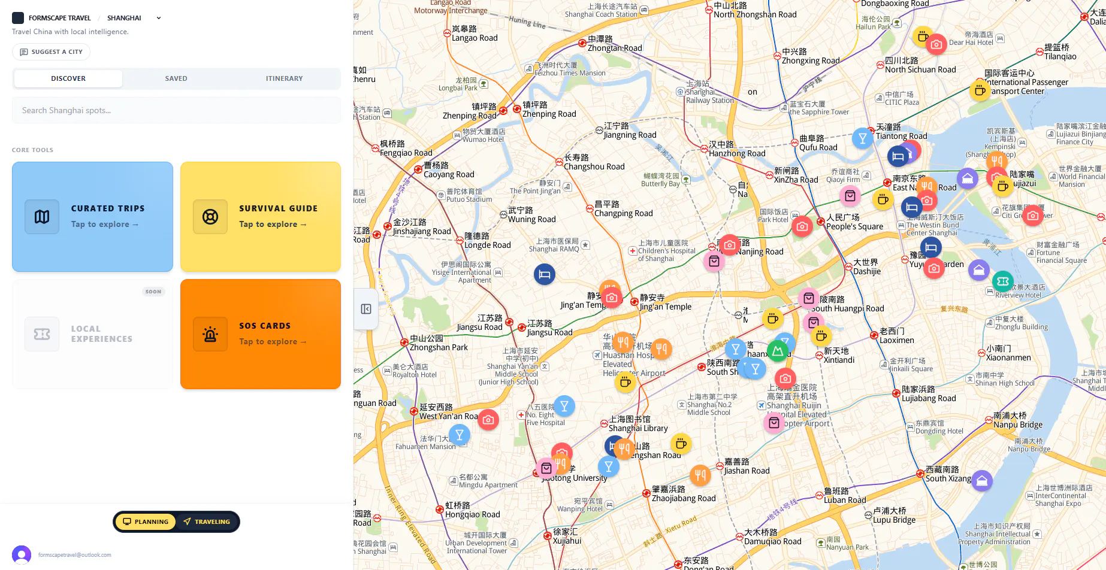Open the Shanghai city dropdown
The width and height of the screenshot is (1106, 570).
134,18
